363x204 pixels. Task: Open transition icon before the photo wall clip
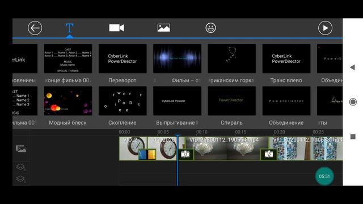point(269,155)
